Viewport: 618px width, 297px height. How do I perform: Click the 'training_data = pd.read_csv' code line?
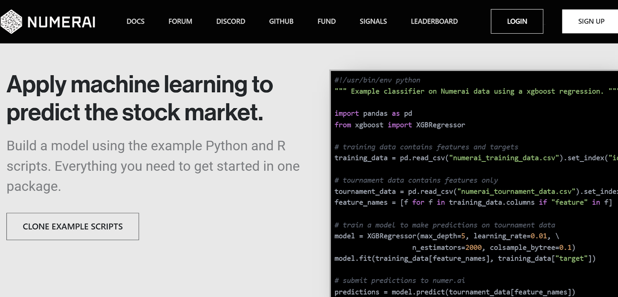[x=476, y=158]
